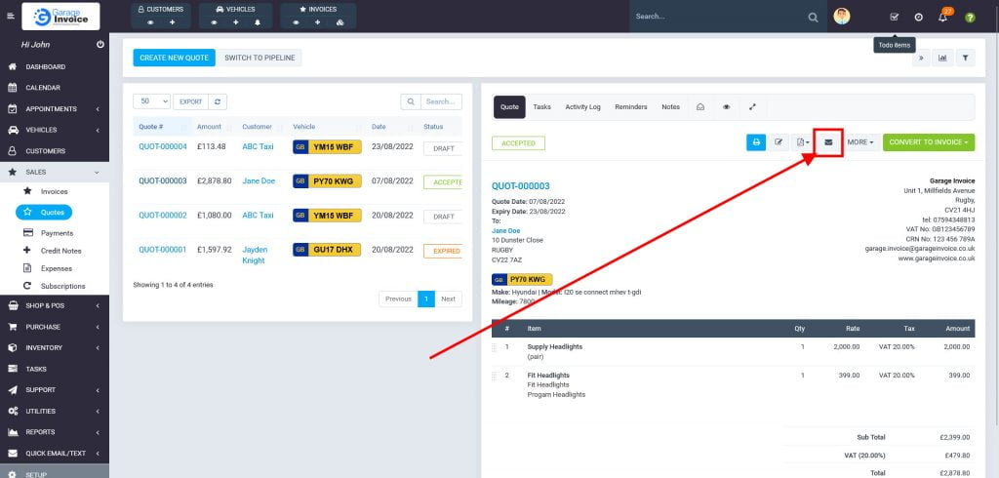Image resolution: width=999 pixels, height=478 pixels.
Task: Click the eye icon under Customers shortcut
Action: (x=150, y=21)
